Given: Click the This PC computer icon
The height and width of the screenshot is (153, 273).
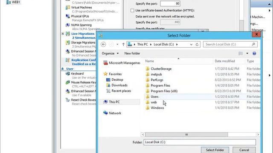Looking at the screenshot, I should click(105, 102).
